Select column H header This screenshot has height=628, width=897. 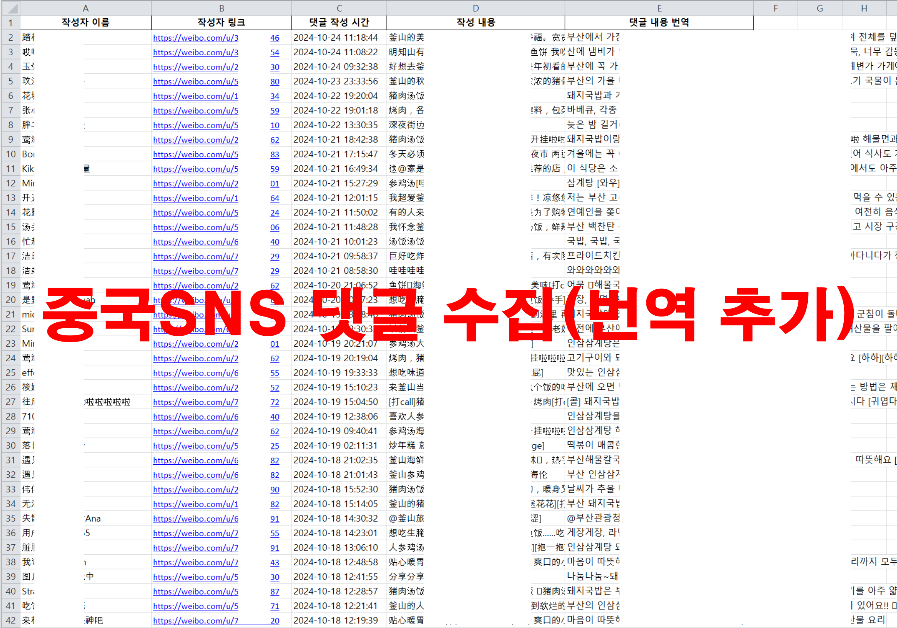click(x=864, y=8)
